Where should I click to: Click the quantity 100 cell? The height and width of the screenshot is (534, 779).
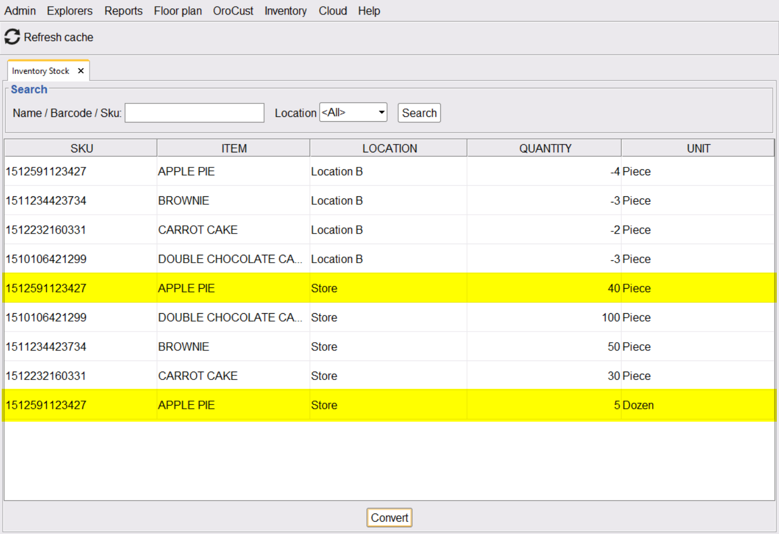[x=544, y=318]
